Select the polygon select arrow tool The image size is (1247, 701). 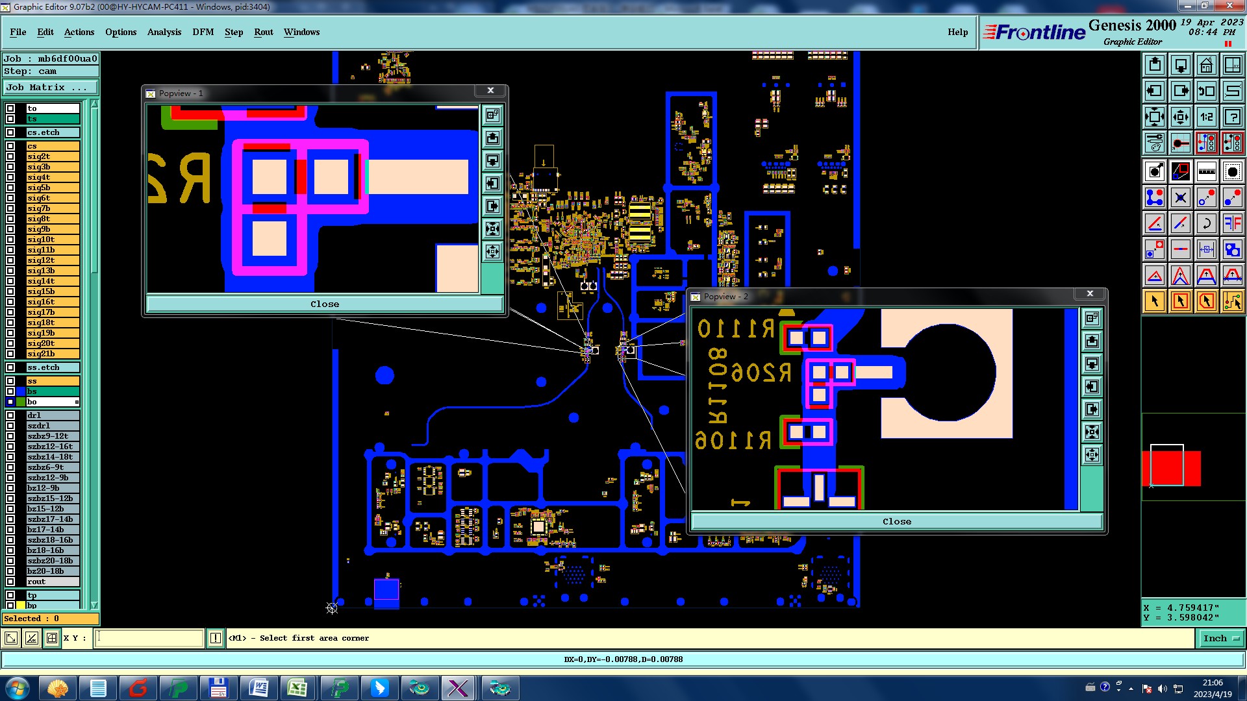point(1206,301)
